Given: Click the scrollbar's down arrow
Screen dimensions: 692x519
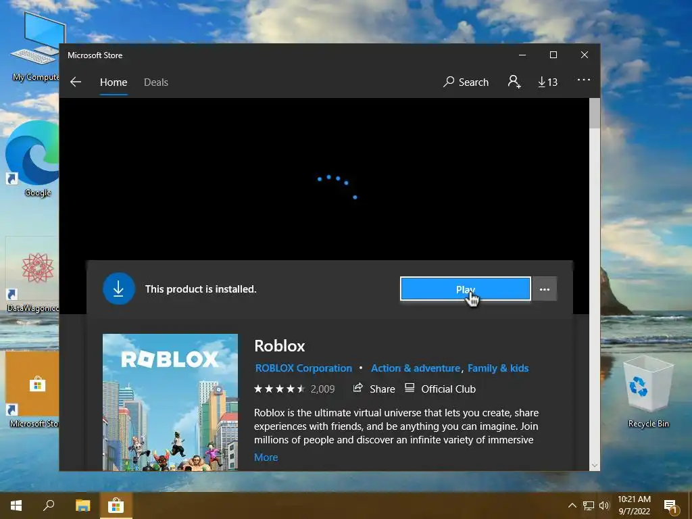Looking at the screenshot, I should click(595, 465).
